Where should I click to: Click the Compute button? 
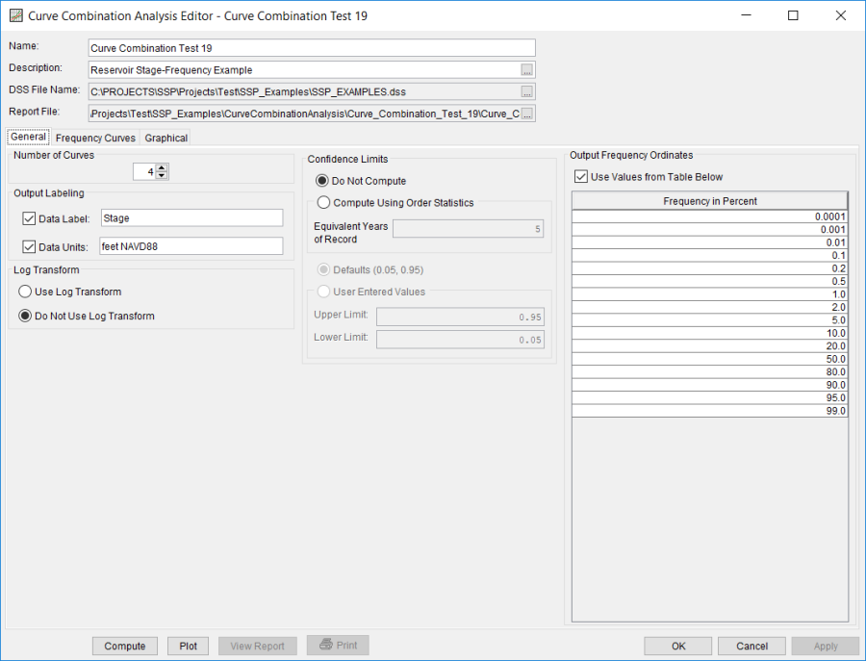[x=124, y=645]
